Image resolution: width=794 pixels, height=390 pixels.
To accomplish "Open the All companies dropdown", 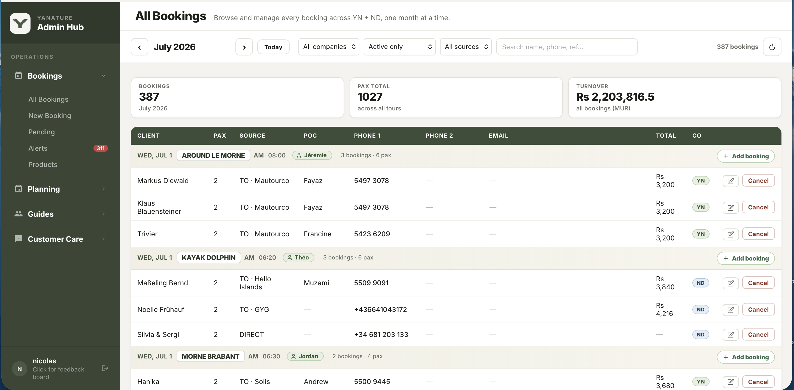I will click(x=329, y=47).
